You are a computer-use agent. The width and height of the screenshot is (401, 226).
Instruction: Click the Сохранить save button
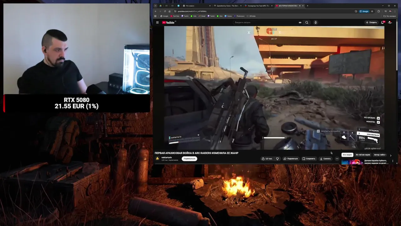[309, 159]
